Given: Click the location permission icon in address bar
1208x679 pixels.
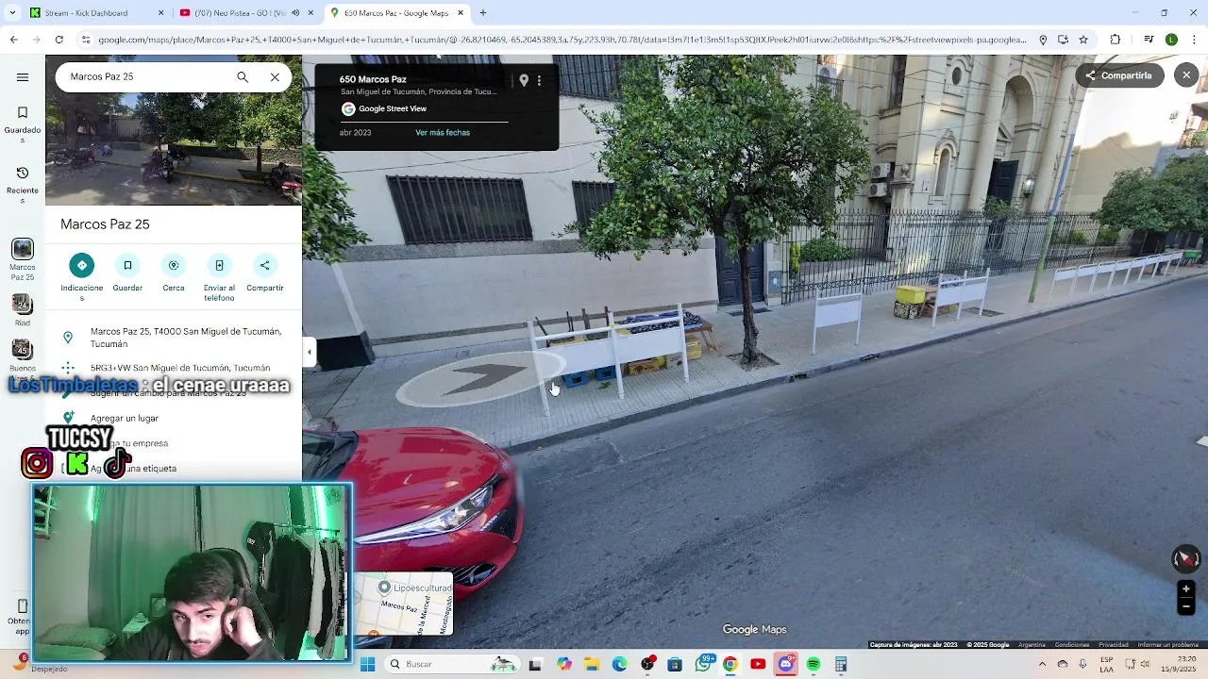Looking at the screenshot, I should [x=1043, y=40].
